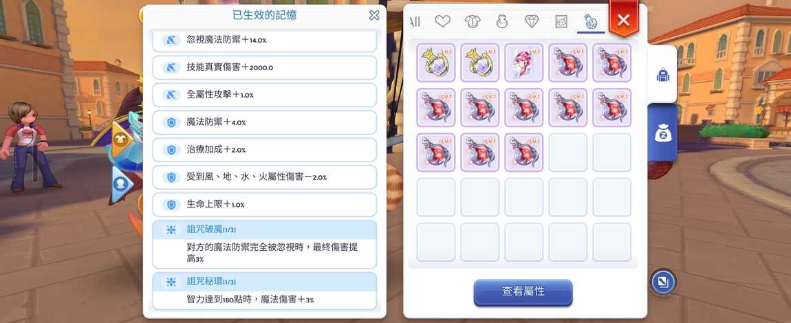This screenshot has height=323, width=791.
Task: Open the clothing shirt category tab
Action: [x=472, y=21]
